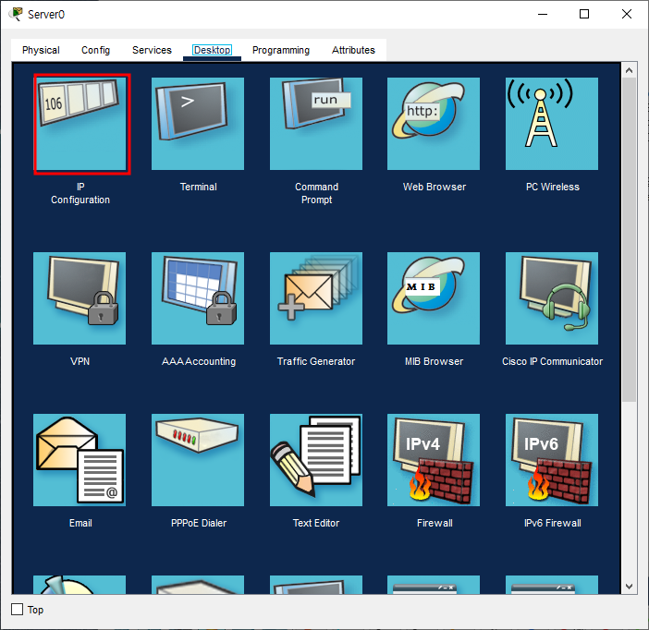Switch to the Programming tab
This screenshot has height=630, width=649.
click(281, 50)
